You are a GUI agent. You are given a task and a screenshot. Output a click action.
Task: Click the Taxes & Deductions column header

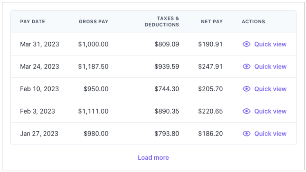[x=162, y=22]
